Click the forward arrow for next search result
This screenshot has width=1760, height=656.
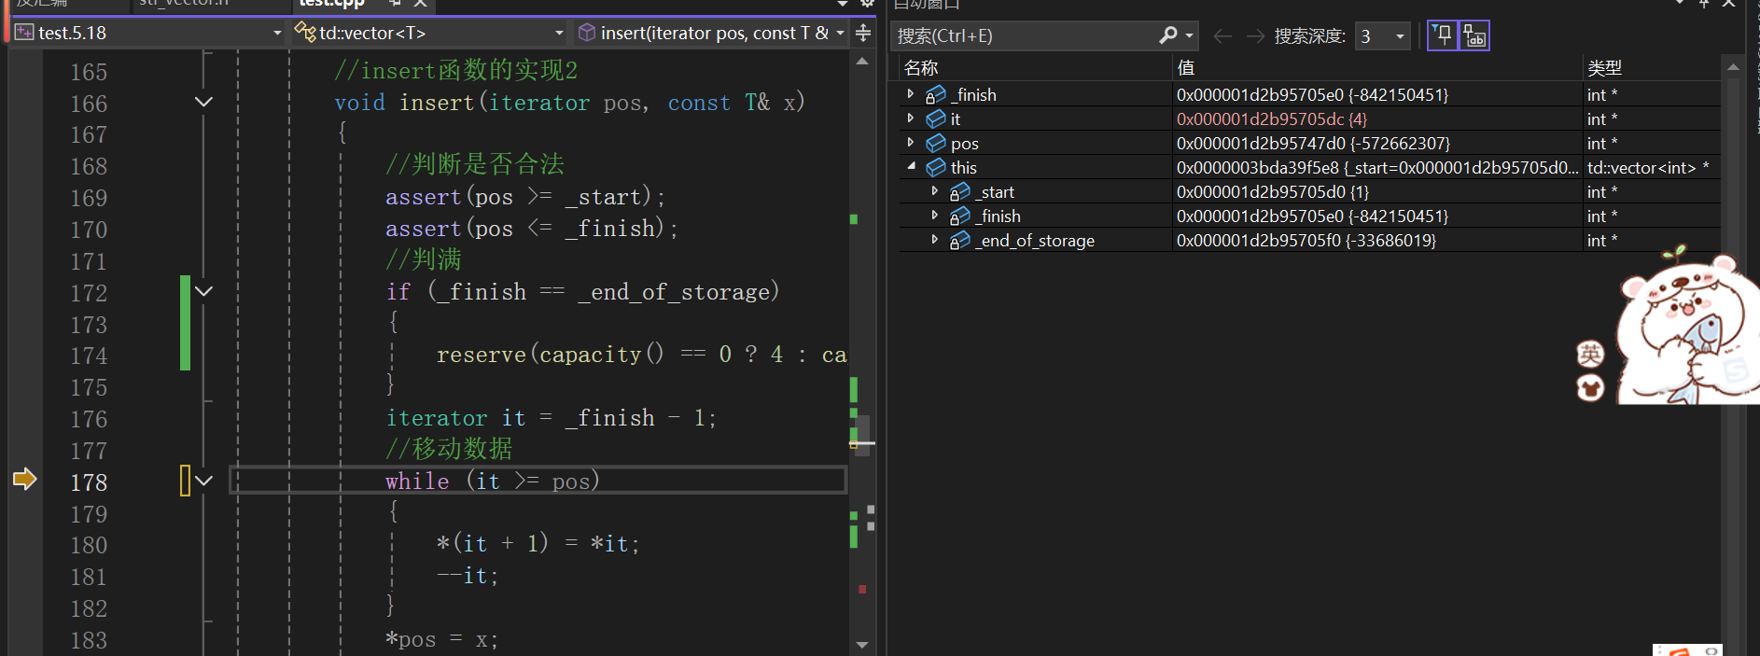pyautogui.click(x=1255, y=36)
